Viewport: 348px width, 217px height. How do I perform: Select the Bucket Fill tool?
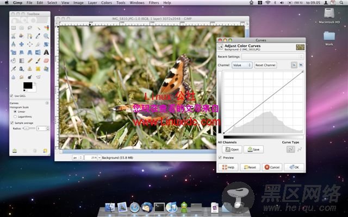pyautogui.click(x=14, y=61)
